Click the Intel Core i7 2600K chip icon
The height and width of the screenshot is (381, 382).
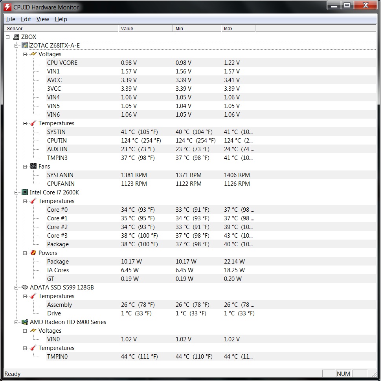click(25, 192)
